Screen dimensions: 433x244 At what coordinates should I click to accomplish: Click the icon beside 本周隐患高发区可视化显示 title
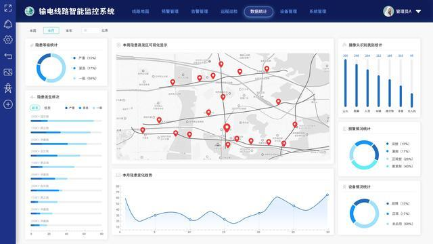tap(119, 45)
